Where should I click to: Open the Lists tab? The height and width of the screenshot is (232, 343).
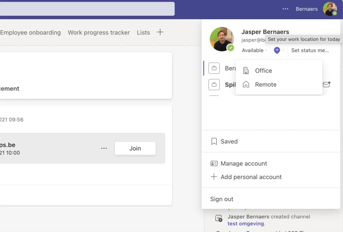[x=143, y=32]
